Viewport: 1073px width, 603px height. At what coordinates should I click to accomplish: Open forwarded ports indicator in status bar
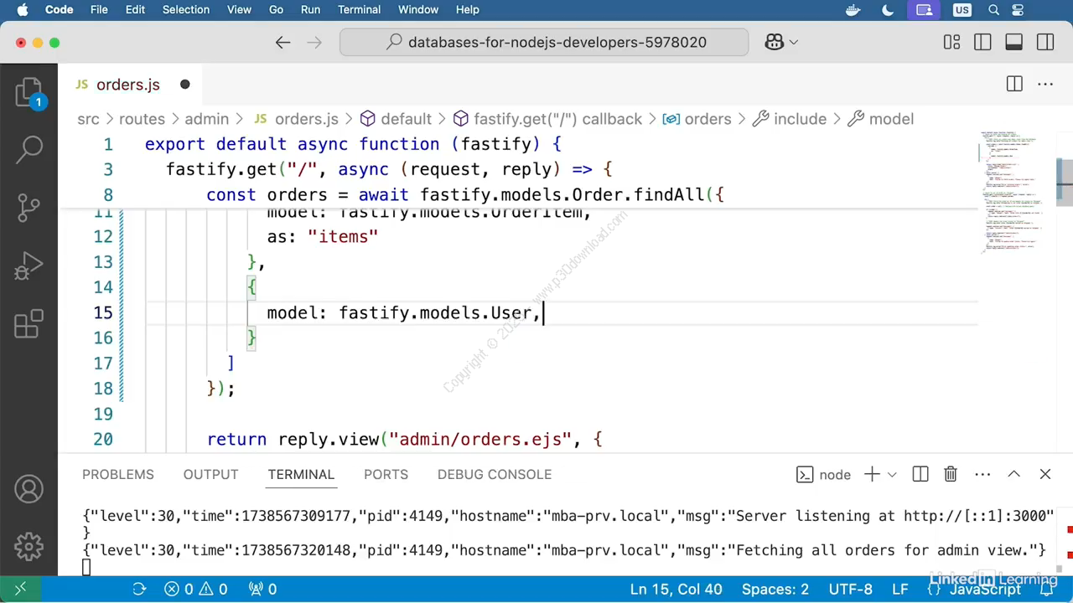click(x=262, y=589)
